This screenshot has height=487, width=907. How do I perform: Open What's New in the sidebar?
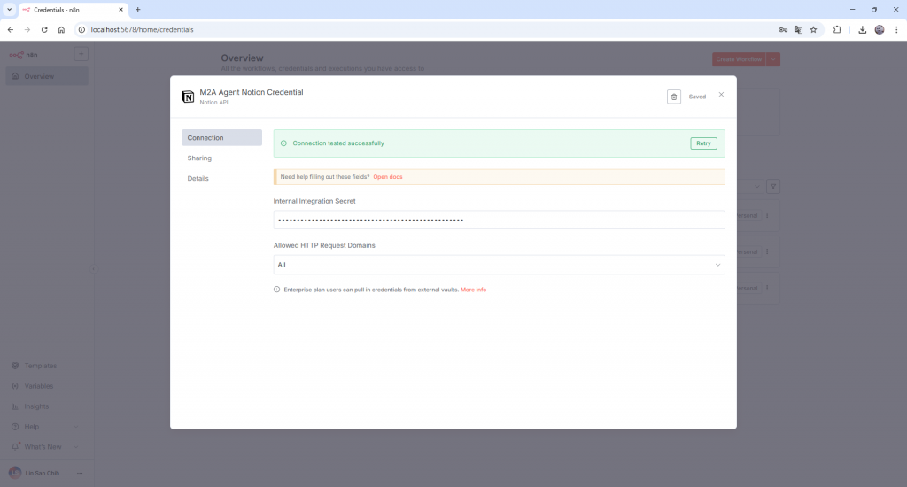point(44,446)
